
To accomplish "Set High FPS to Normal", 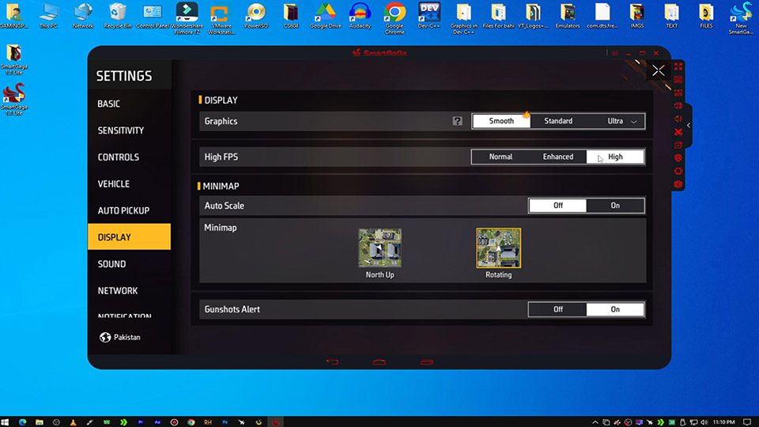I will (500, 157).
